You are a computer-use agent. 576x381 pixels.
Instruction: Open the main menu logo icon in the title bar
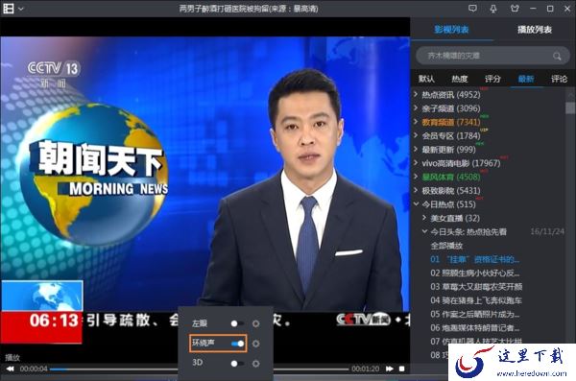(9, 8)
